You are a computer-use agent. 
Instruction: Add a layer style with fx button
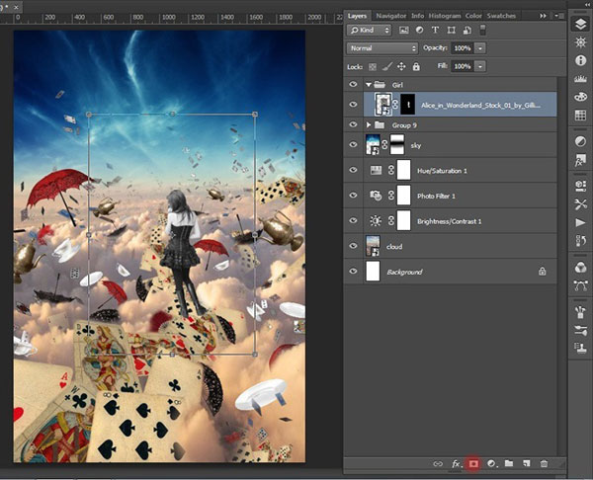456,464
